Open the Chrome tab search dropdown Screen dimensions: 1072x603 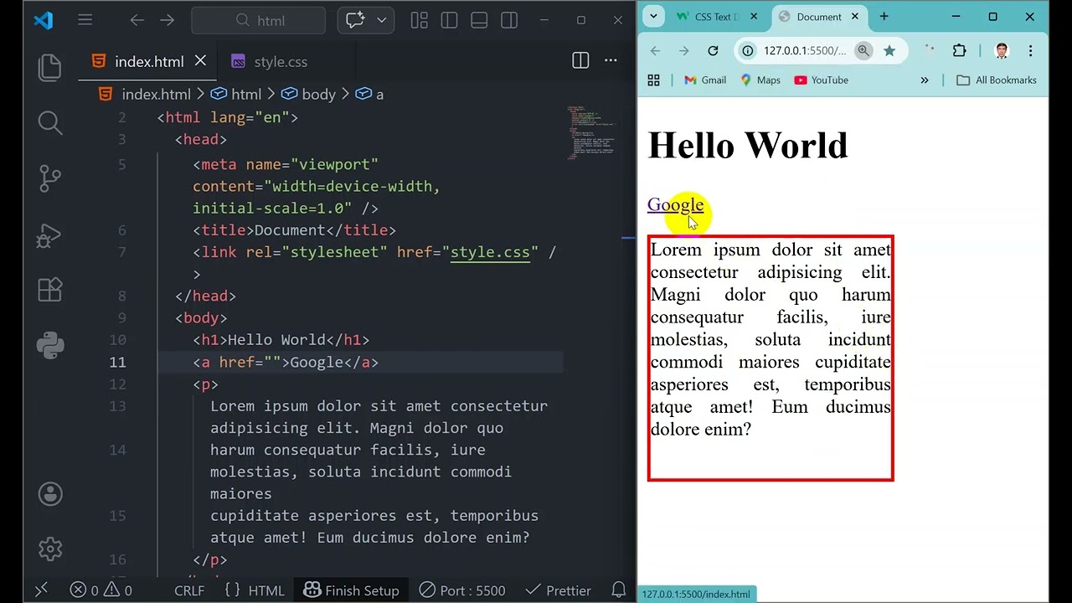coord(653,16)
